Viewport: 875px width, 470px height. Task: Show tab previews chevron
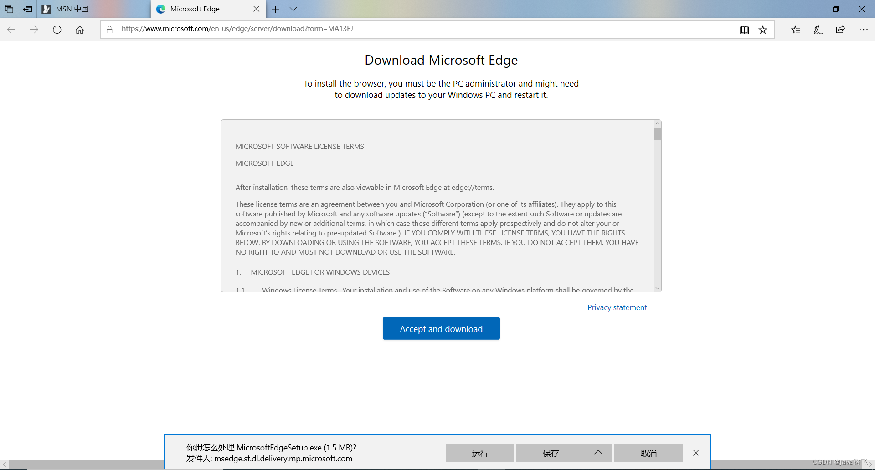pos(293,9)
